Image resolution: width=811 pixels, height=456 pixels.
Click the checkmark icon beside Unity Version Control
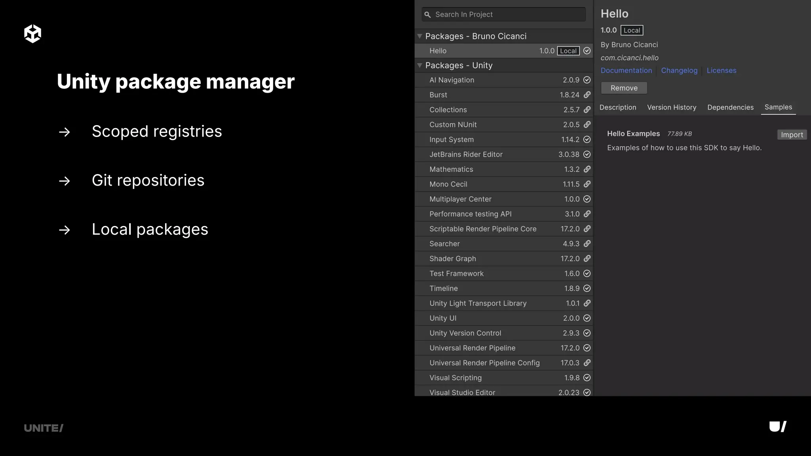click(x=587, y=333)
